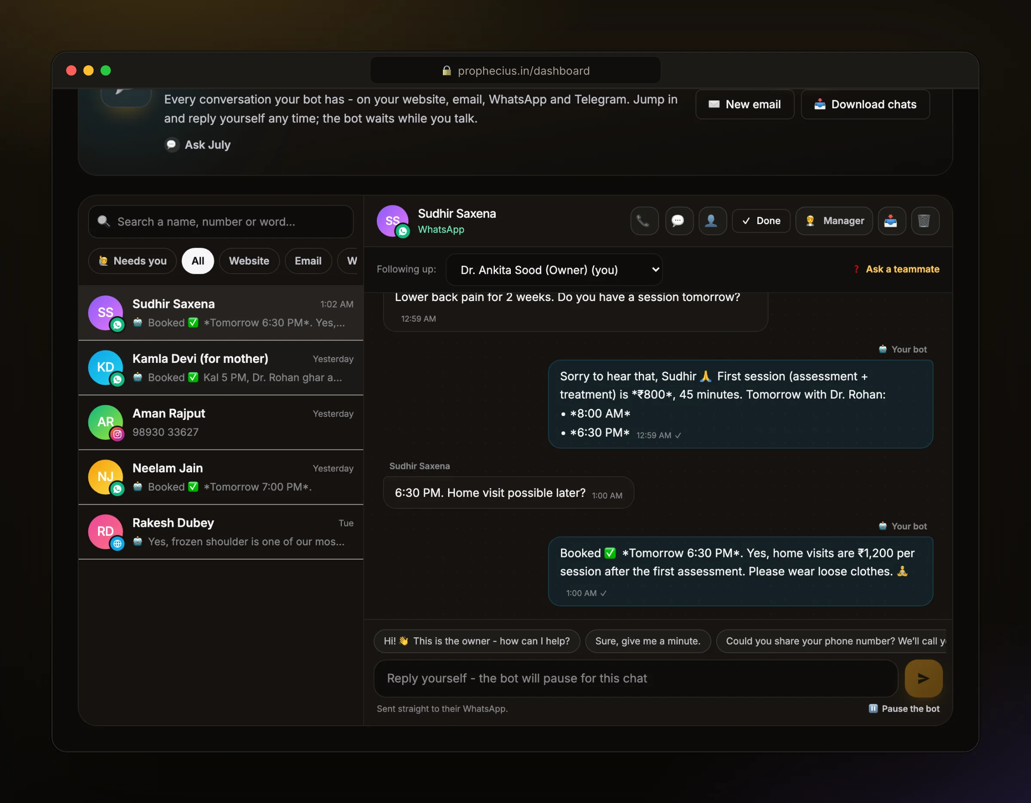
Task: Open the chat bubble icon next to call
Action: click(679, 221)
